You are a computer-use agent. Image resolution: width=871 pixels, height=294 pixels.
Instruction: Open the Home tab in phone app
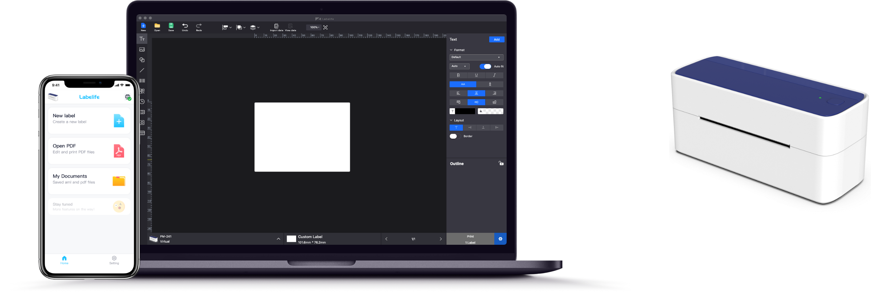(64, 260)
